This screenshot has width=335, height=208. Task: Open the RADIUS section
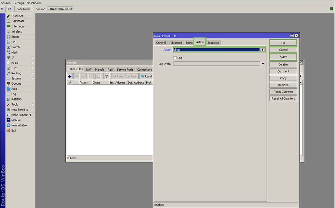pyautogui.click(x=16, y=99)
